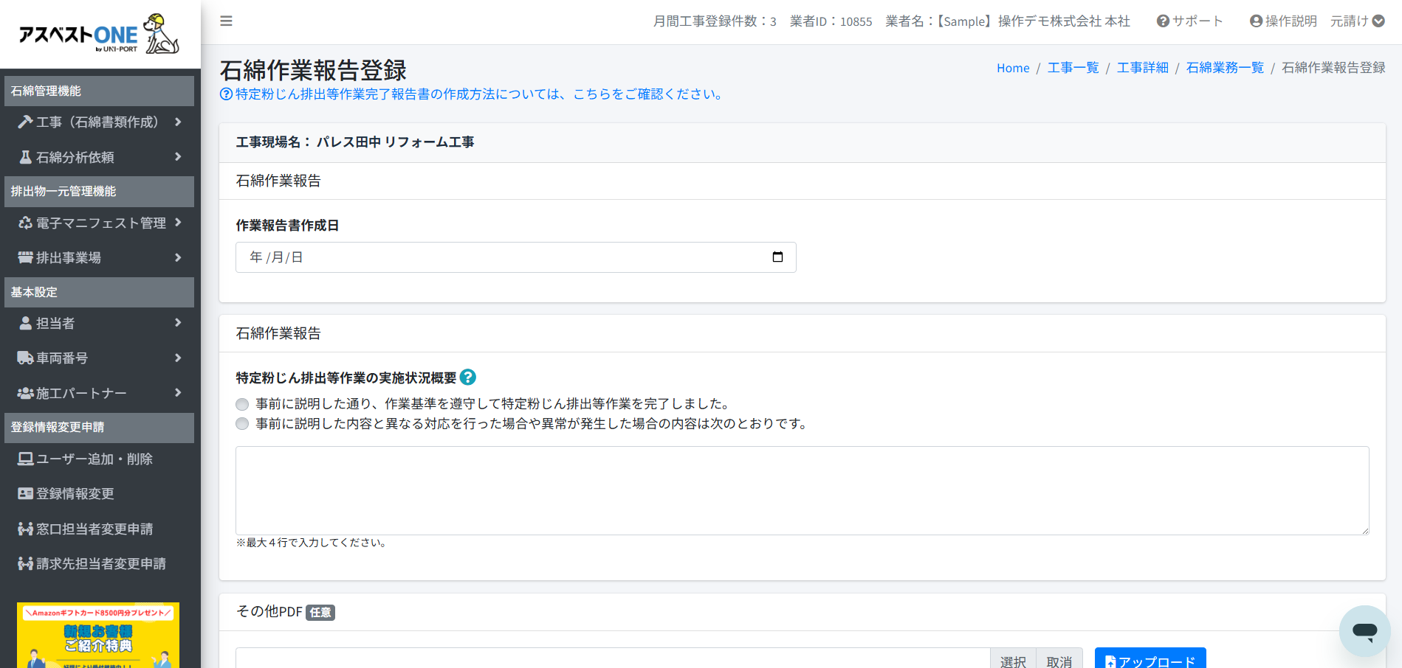This screenshot has height=668, width=1402.
Task: Click the アスベストONE logo
Action: pyautogui.click(x=100, y=35)
